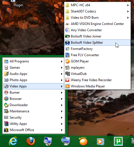The width and height of the screenshot is (134, 147).
Task: Expand the Browser submenu arrow
Action: point(62,99)
